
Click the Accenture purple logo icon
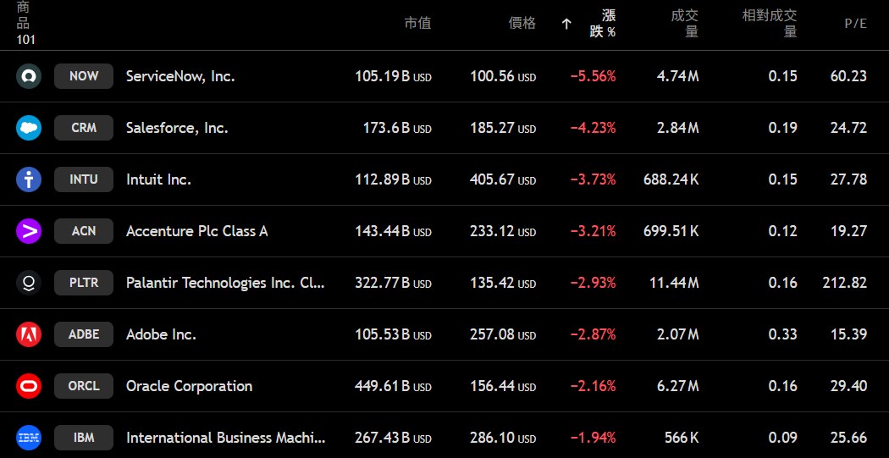29,231
